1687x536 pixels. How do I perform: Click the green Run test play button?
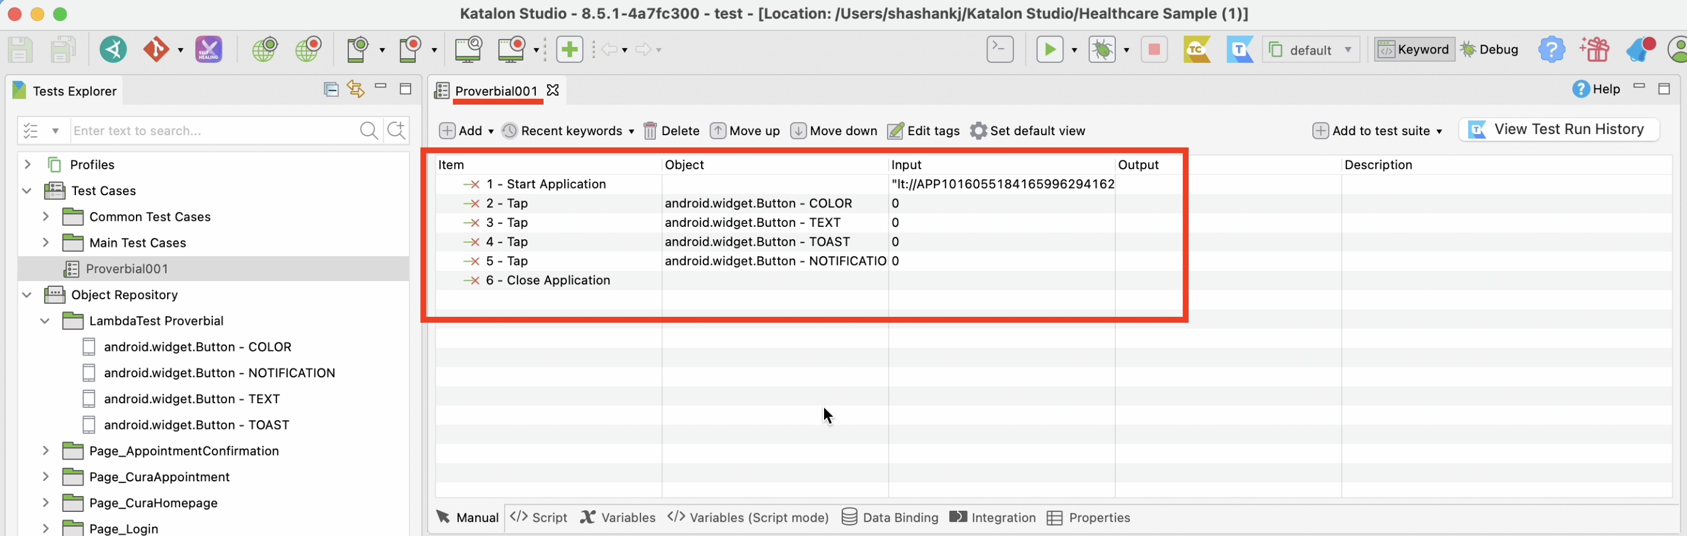[x=1049, y=50]
